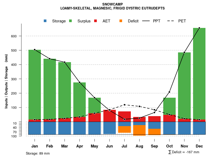Click the blue storage bar for March
211x158 pixels.
click(65, 128)
